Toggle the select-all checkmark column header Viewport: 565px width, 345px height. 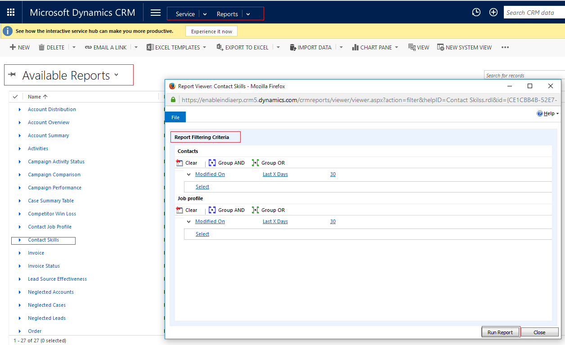(15, 97)
